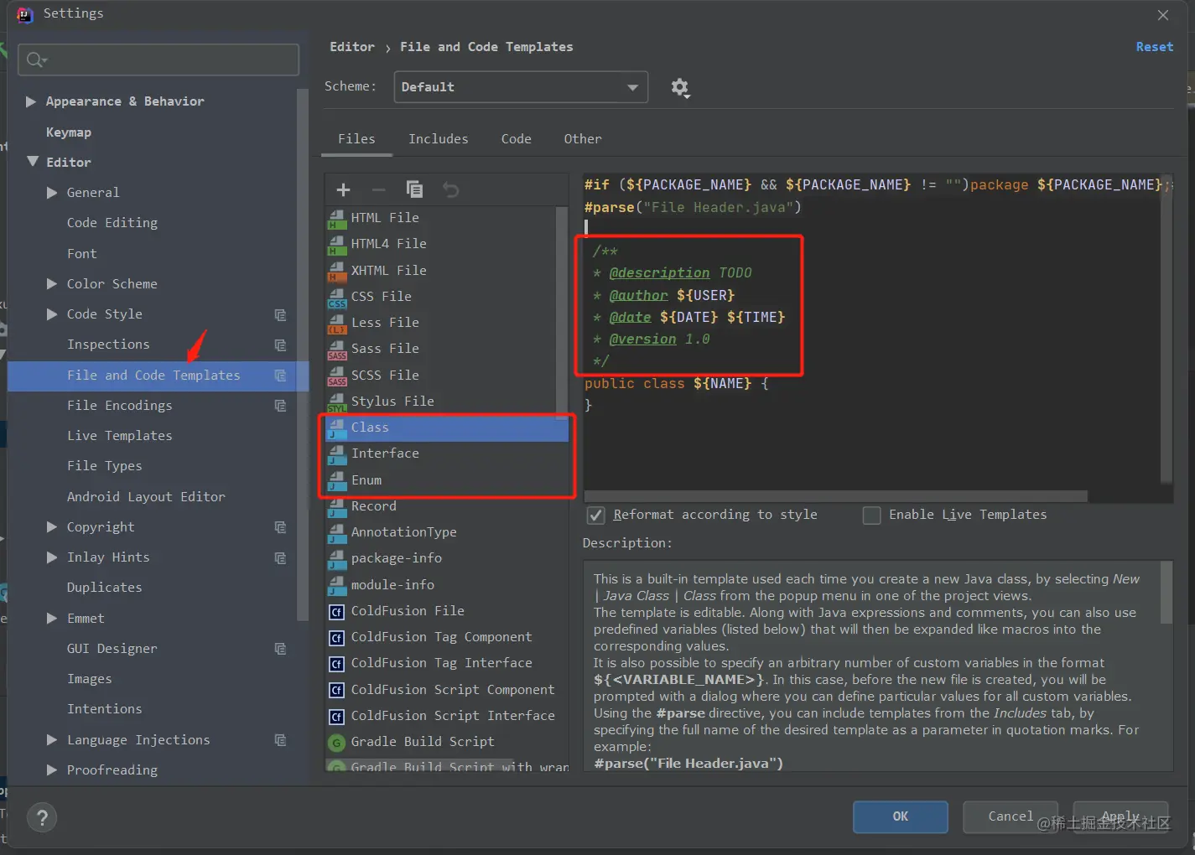Click the help question mark icon
Viewport: 1195px width, 855px height.
[x=42, y=817]
